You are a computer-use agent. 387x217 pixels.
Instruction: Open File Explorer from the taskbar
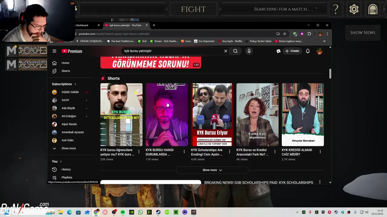(60, 212)
